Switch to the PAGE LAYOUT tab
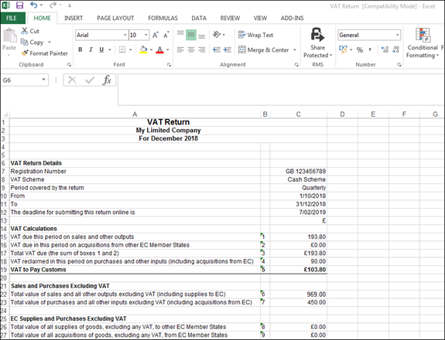 click(115, 18)
